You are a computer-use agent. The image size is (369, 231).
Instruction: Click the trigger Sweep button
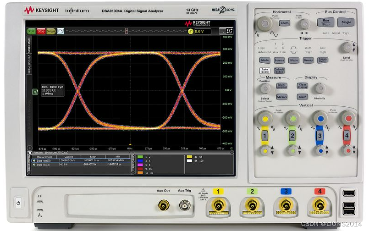pyautogui.click(x=308, y=60)
